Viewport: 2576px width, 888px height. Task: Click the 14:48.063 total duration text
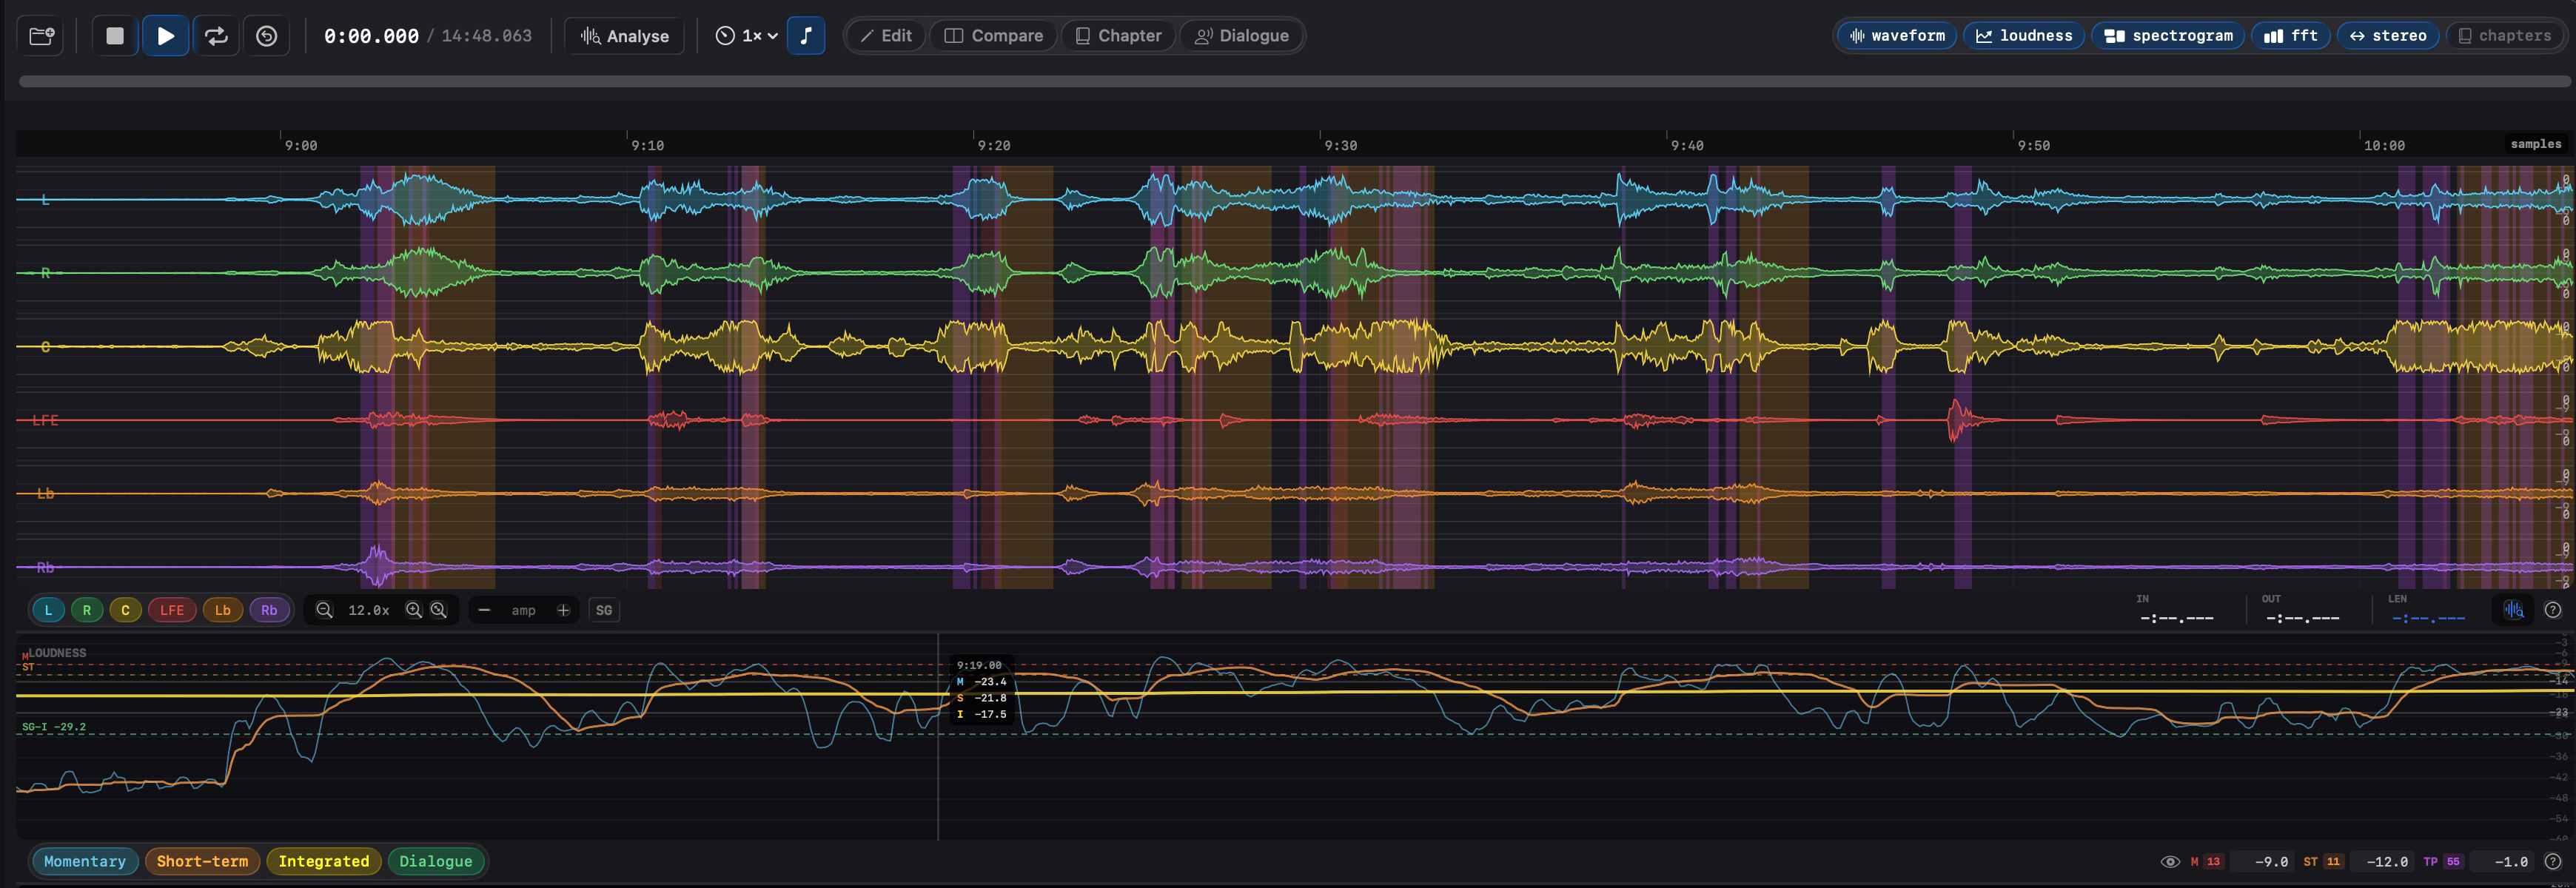coord(487,36)
